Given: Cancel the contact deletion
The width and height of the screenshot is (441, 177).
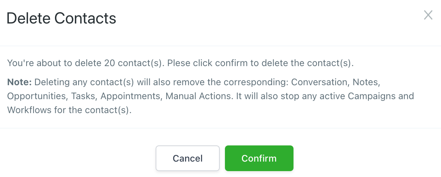Looking at the screenshot, I should [188, 158].
